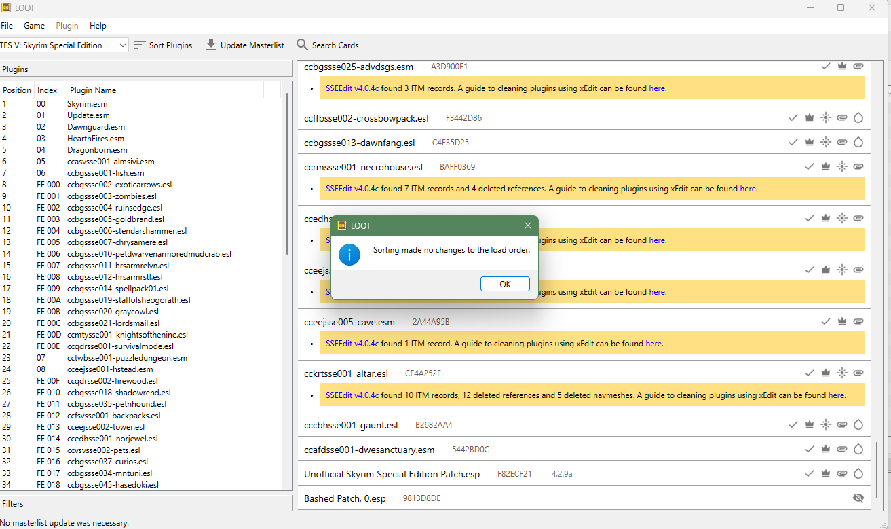Image resolution: width=891 pixels, height=529 pixels.
Task: Click the Update Masterlist download icon
Action: [x=211, y=45]
